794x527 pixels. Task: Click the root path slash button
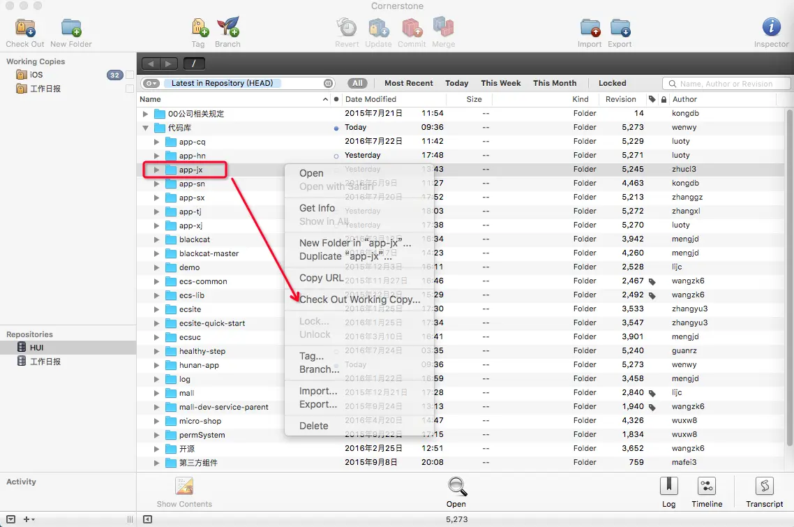[194, 64]
